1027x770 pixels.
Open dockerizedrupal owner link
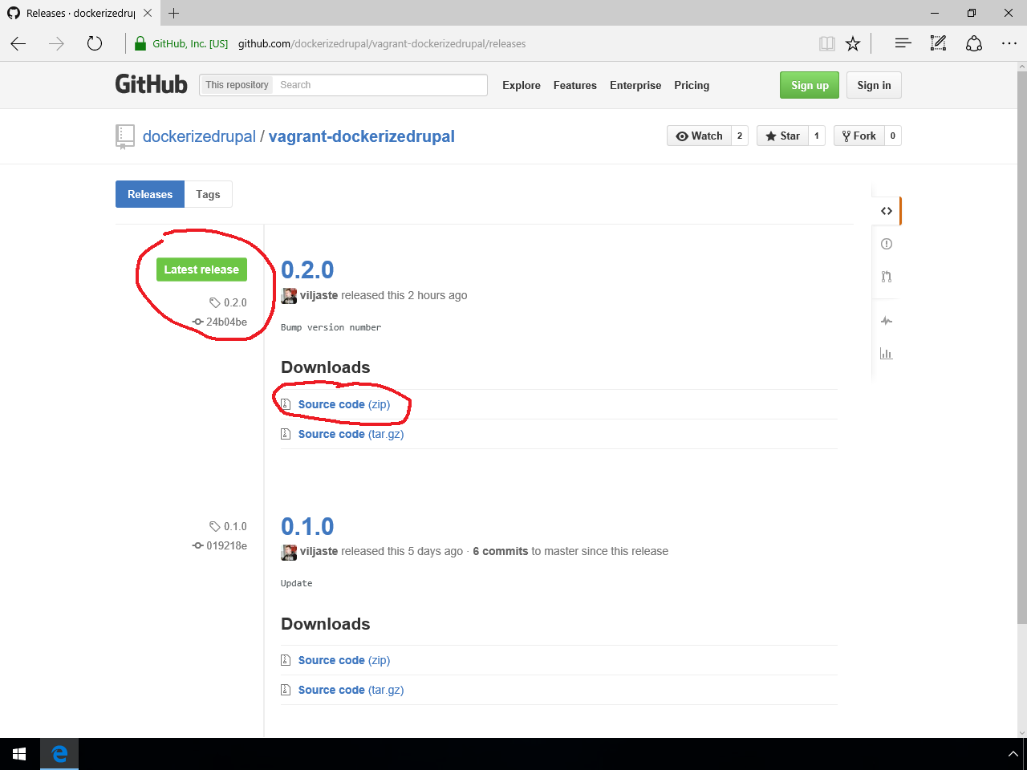199,136
